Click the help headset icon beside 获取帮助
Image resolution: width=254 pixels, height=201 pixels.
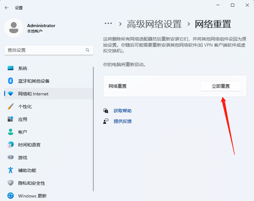(x=106, y=111)
